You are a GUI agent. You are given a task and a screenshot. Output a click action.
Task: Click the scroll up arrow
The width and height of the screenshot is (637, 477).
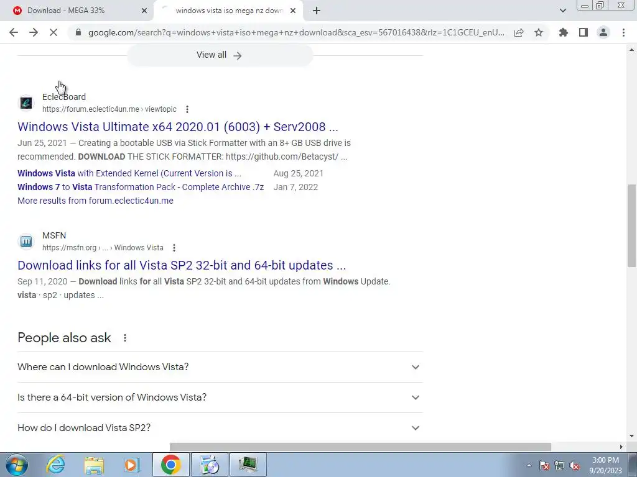point(631,50)
